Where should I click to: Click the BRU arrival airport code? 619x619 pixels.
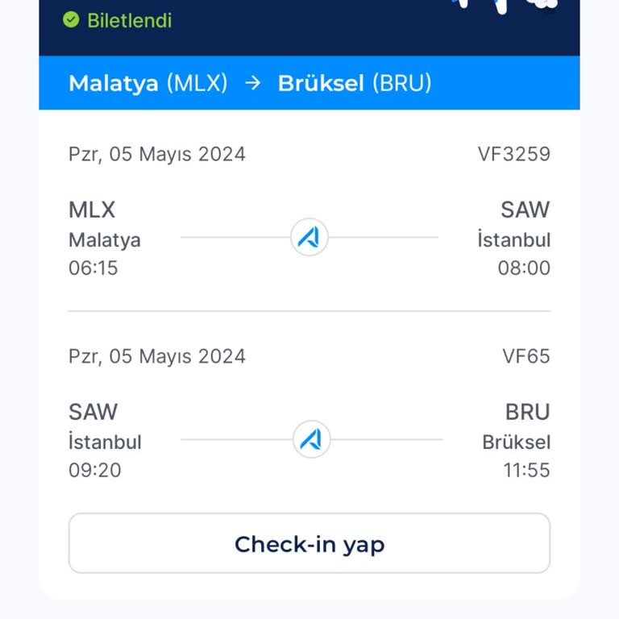click(527, 412)
